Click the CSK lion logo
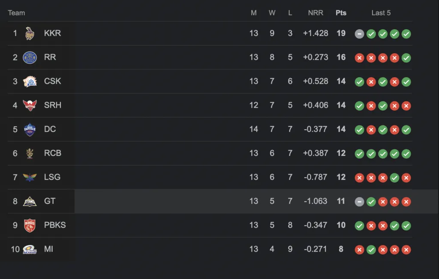The width and height of the screenshot is (439, 279). pos(30,82)
